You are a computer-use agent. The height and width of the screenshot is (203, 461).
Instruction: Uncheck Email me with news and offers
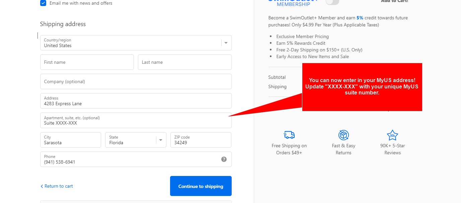[x=43, y=3]
